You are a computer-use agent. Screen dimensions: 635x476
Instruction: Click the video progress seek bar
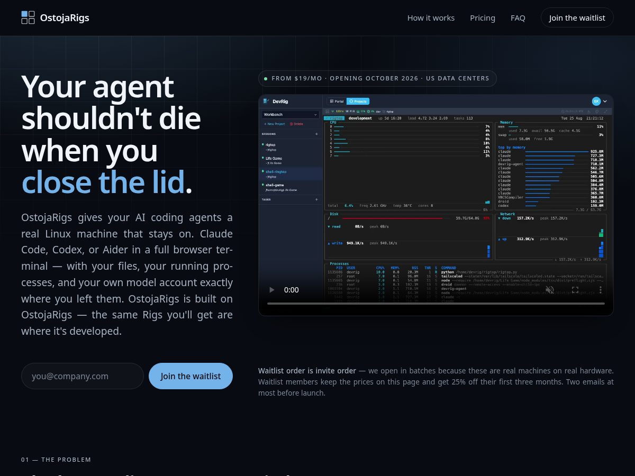pyautogui.click(x=436, y=304)
